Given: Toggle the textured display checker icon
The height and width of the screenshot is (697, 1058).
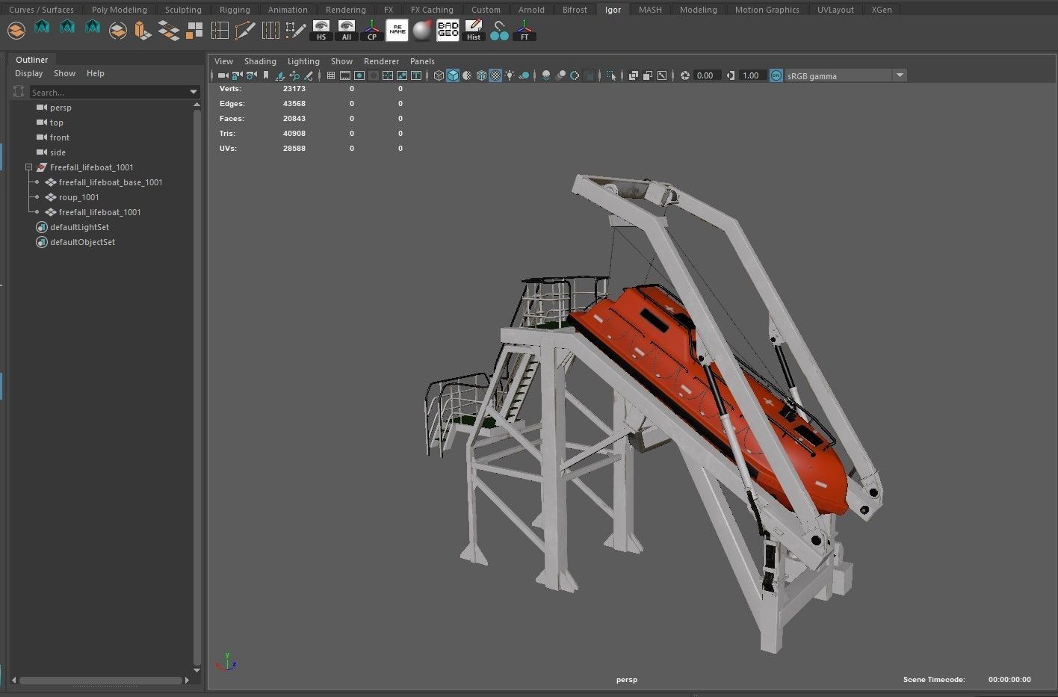Looking at the screenshot, I should point(495,75).
